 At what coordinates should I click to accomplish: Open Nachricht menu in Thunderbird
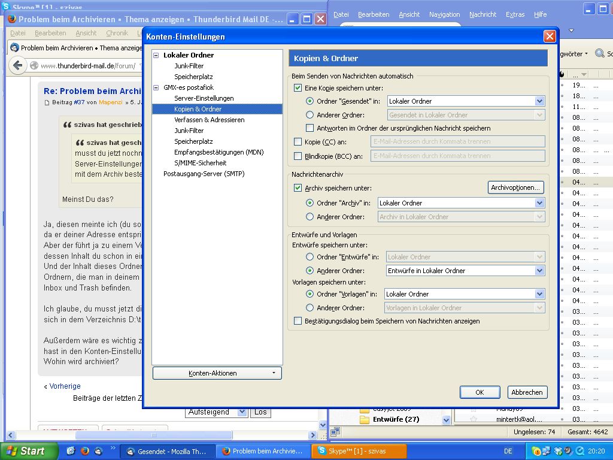(x=483, y=14)
